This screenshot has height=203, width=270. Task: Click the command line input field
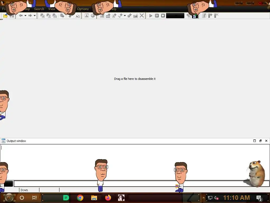142,184
